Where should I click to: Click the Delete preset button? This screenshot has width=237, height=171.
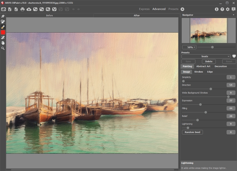(209, 62)
